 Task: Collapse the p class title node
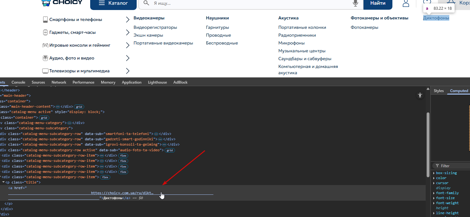3,182
